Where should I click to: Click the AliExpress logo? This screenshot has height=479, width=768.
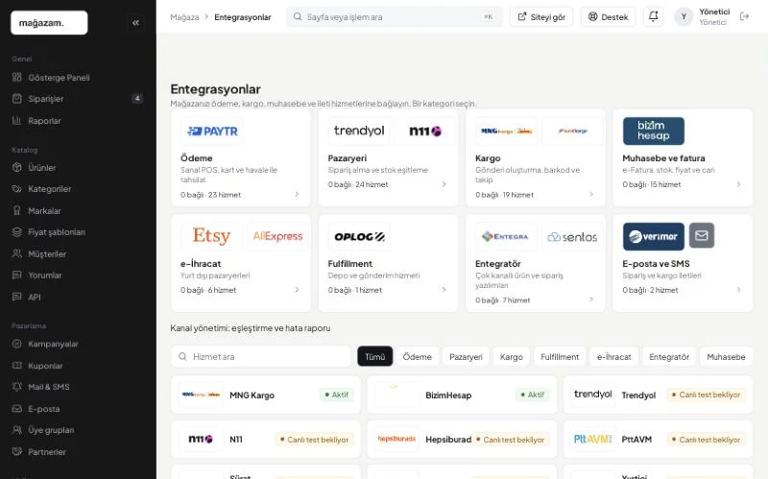[277, 236]
